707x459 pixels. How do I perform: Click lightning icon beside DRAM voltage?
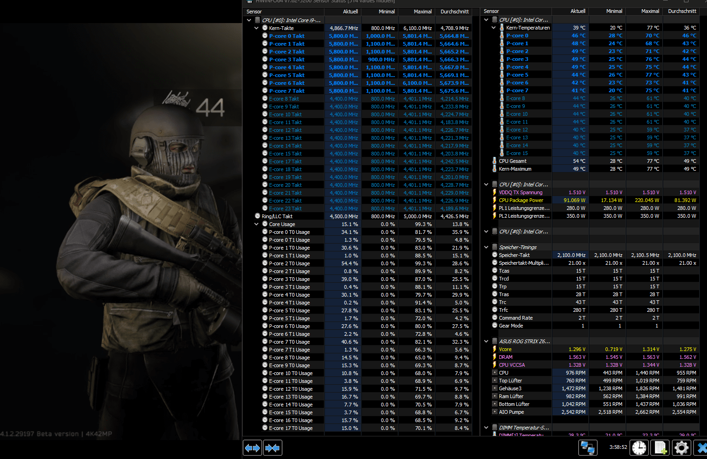click(495, 357)
